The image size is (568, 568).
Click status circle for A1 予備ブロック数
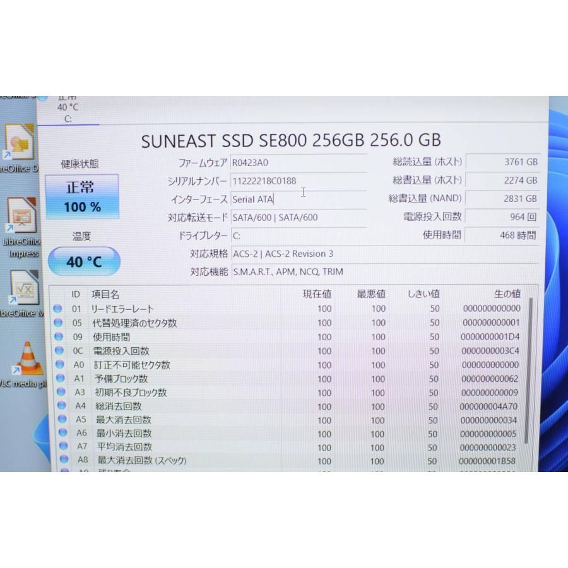pyautogui.click(x=61, y=378)
